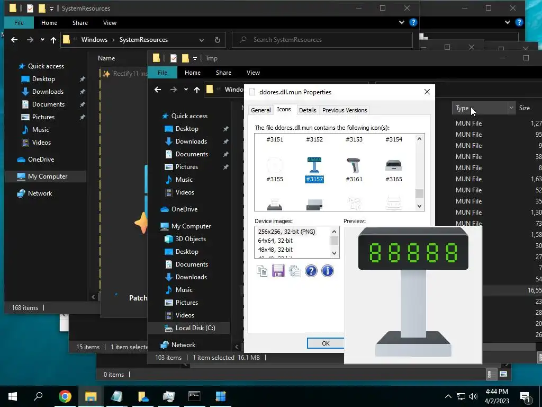Click the copy icon in Properties dialog
Screen dimensions: 542x407
(x=261, y=271)
